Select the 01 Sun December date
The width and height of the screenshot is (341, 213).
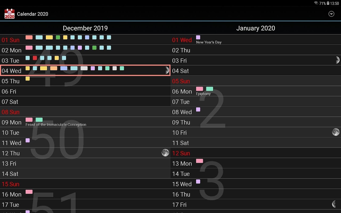click(x=11, y=40)
